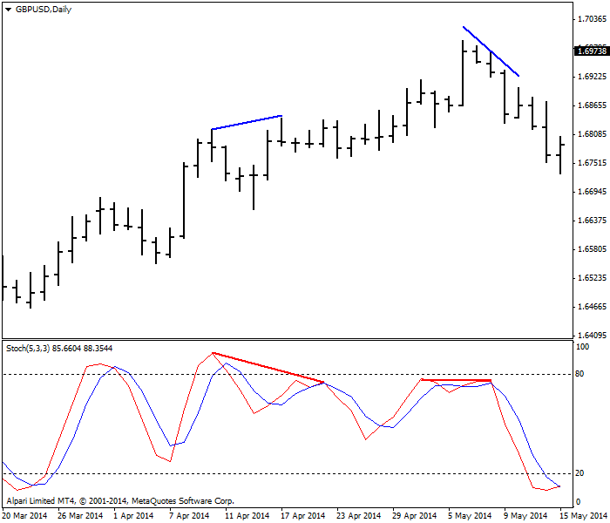The image size is (610, 523).
Task: Click the 100 level on the stochastic scale
Action: (580, 347)
